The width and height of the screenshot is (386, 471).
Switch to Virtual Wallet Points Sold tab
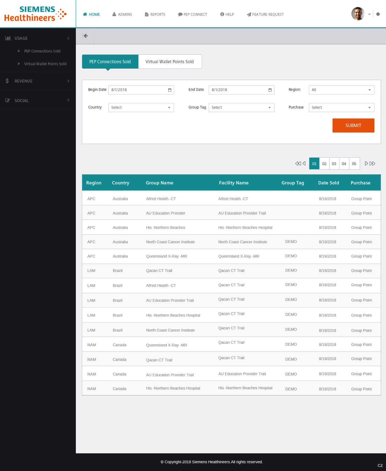(x=169, y=62)
